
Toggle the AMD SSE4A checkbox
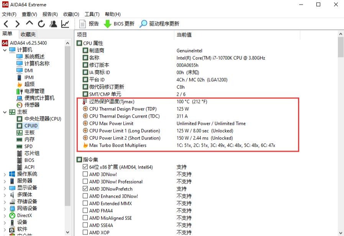tap(85, 225)
